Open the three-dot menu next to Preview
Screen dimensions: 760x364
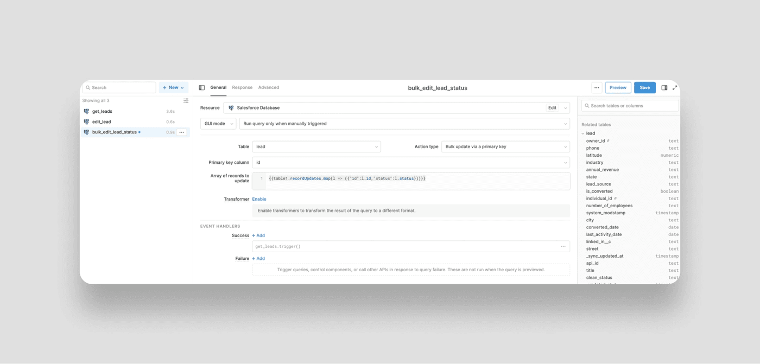(x=597, y=88)
